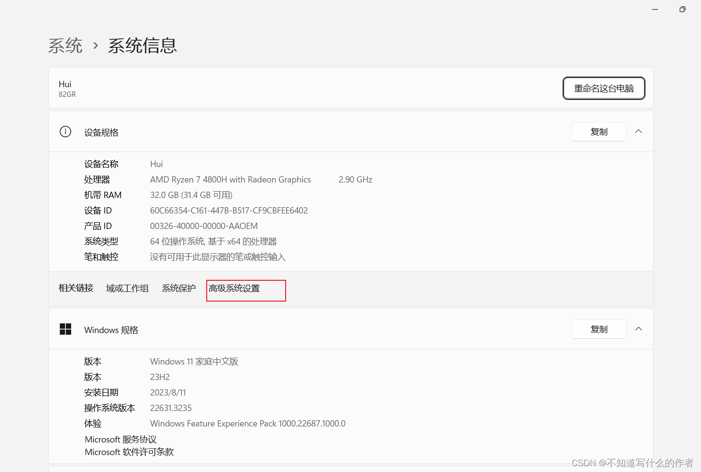Click the 设备名称 label

click(x=101, y=164)
